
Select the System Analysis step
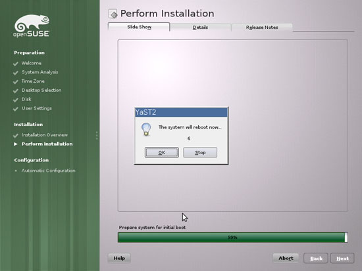pos(40,72)
